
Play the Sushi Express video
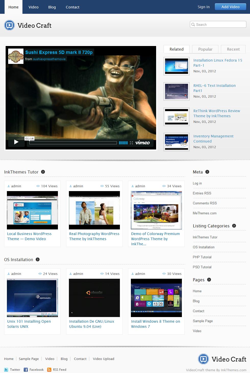pyautogui.click(x=16, y=142)
